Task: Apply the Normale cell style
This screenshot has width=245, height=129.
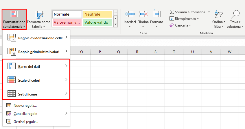Action: click(67, 14)
